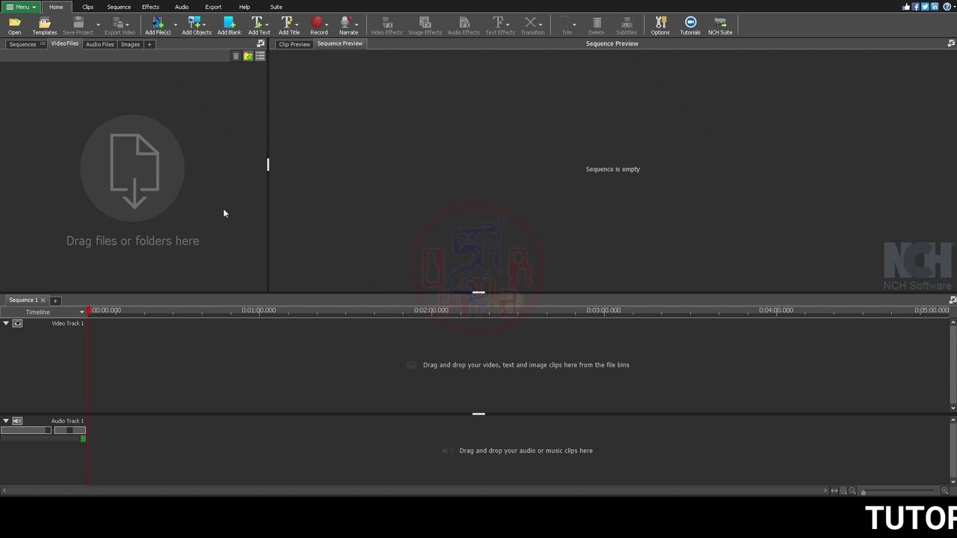The width and height of the screenshot is (957, 538).
Task: Open the help question mark icon
Action: pos(947,7)
